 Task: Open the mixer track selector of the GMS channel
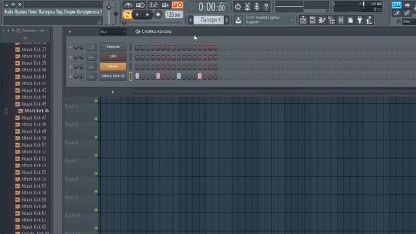tap(91, 57)
